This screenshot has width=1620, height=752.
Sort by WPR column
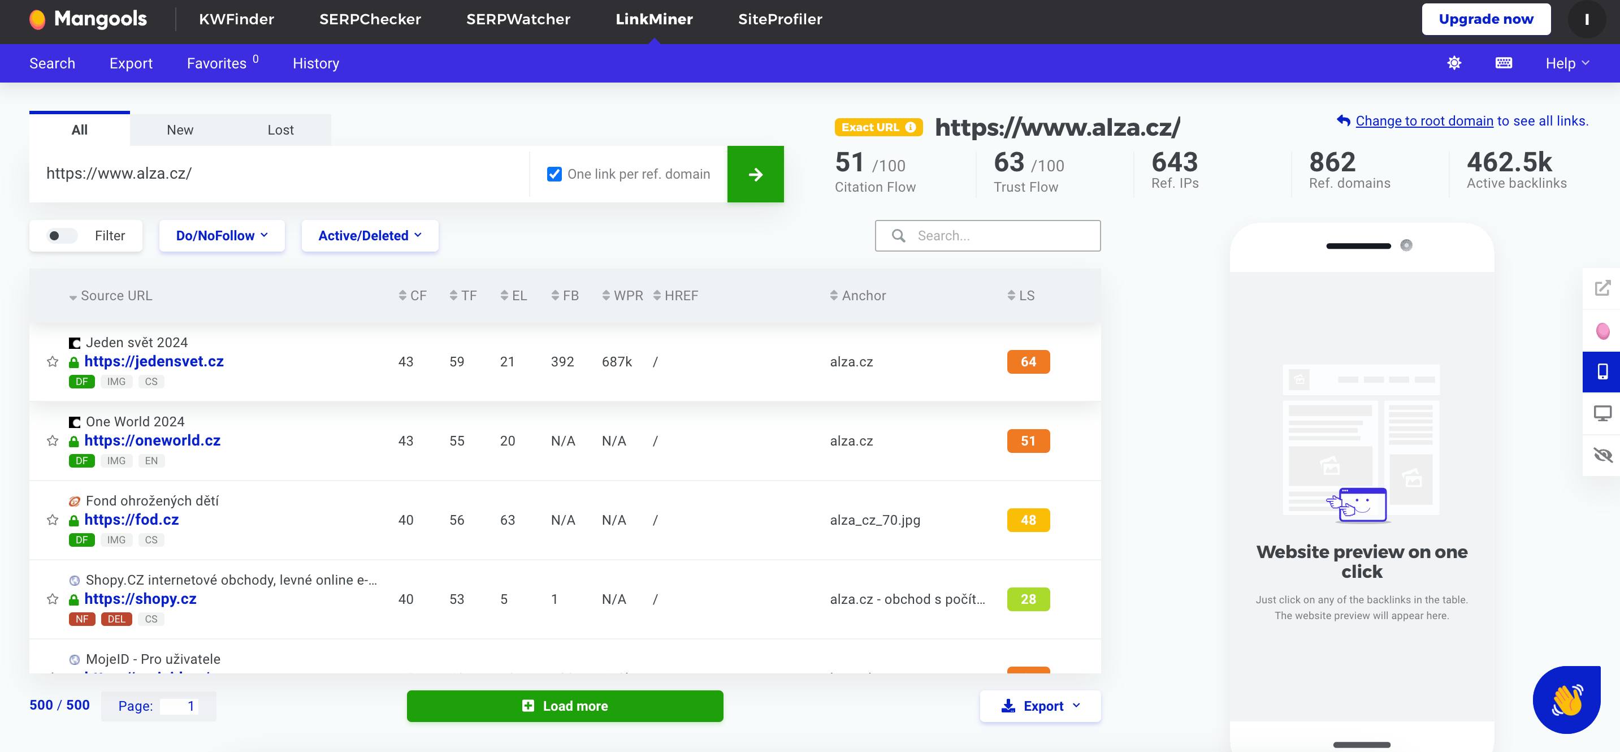[622, 296]
